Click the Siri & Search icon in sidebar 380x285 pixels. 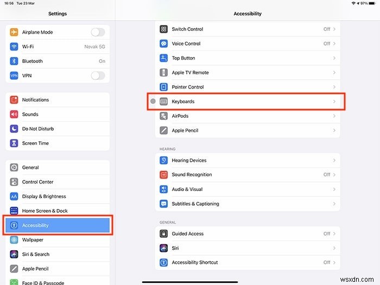[x=14, y=254]
